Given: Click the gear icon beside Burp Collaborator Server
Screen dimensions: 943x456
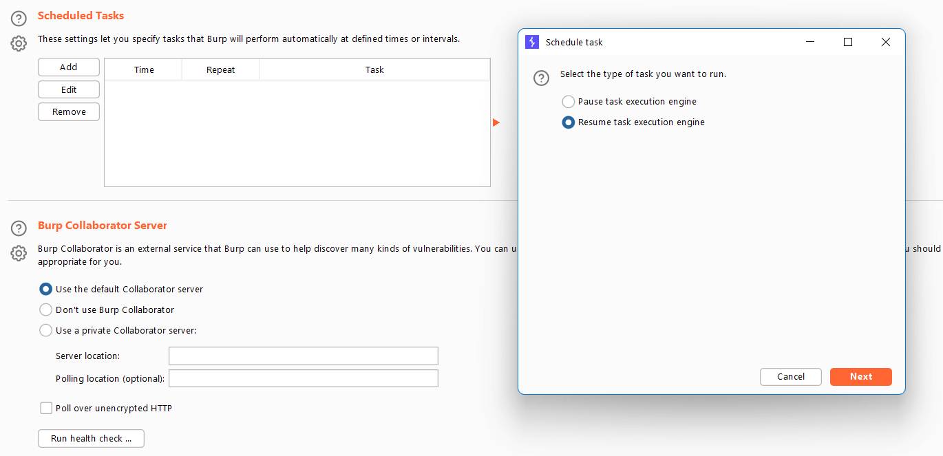Looking at the screenshot, I should click(x=19, y=253).
